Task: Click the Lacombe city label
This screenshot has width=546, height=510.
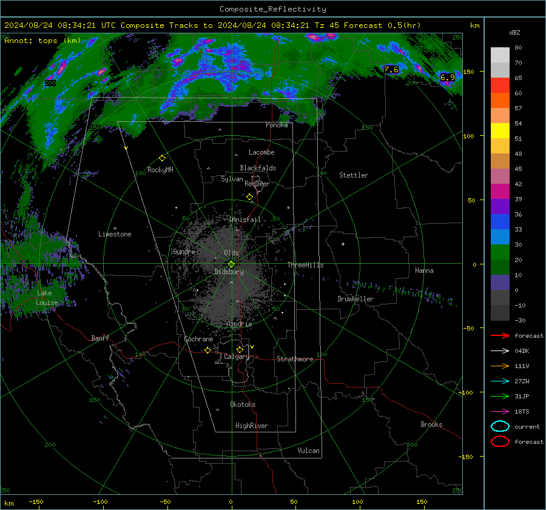Action: [x=261, y=152]
